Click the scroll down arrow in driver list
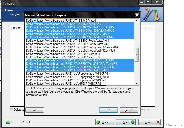The width and height of the screenshot is (184, 128). 136,83
